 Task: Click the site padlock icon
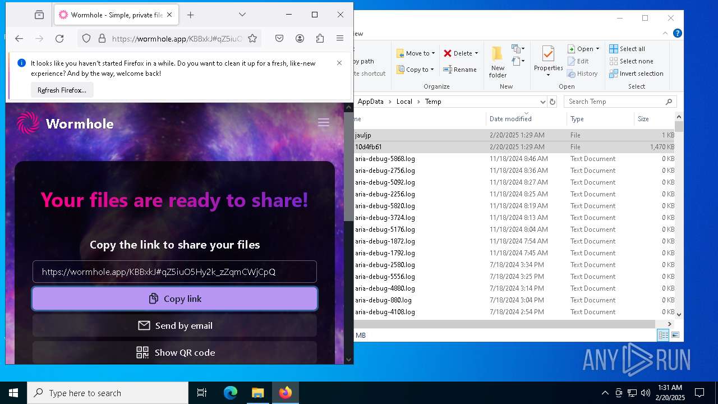102,38
